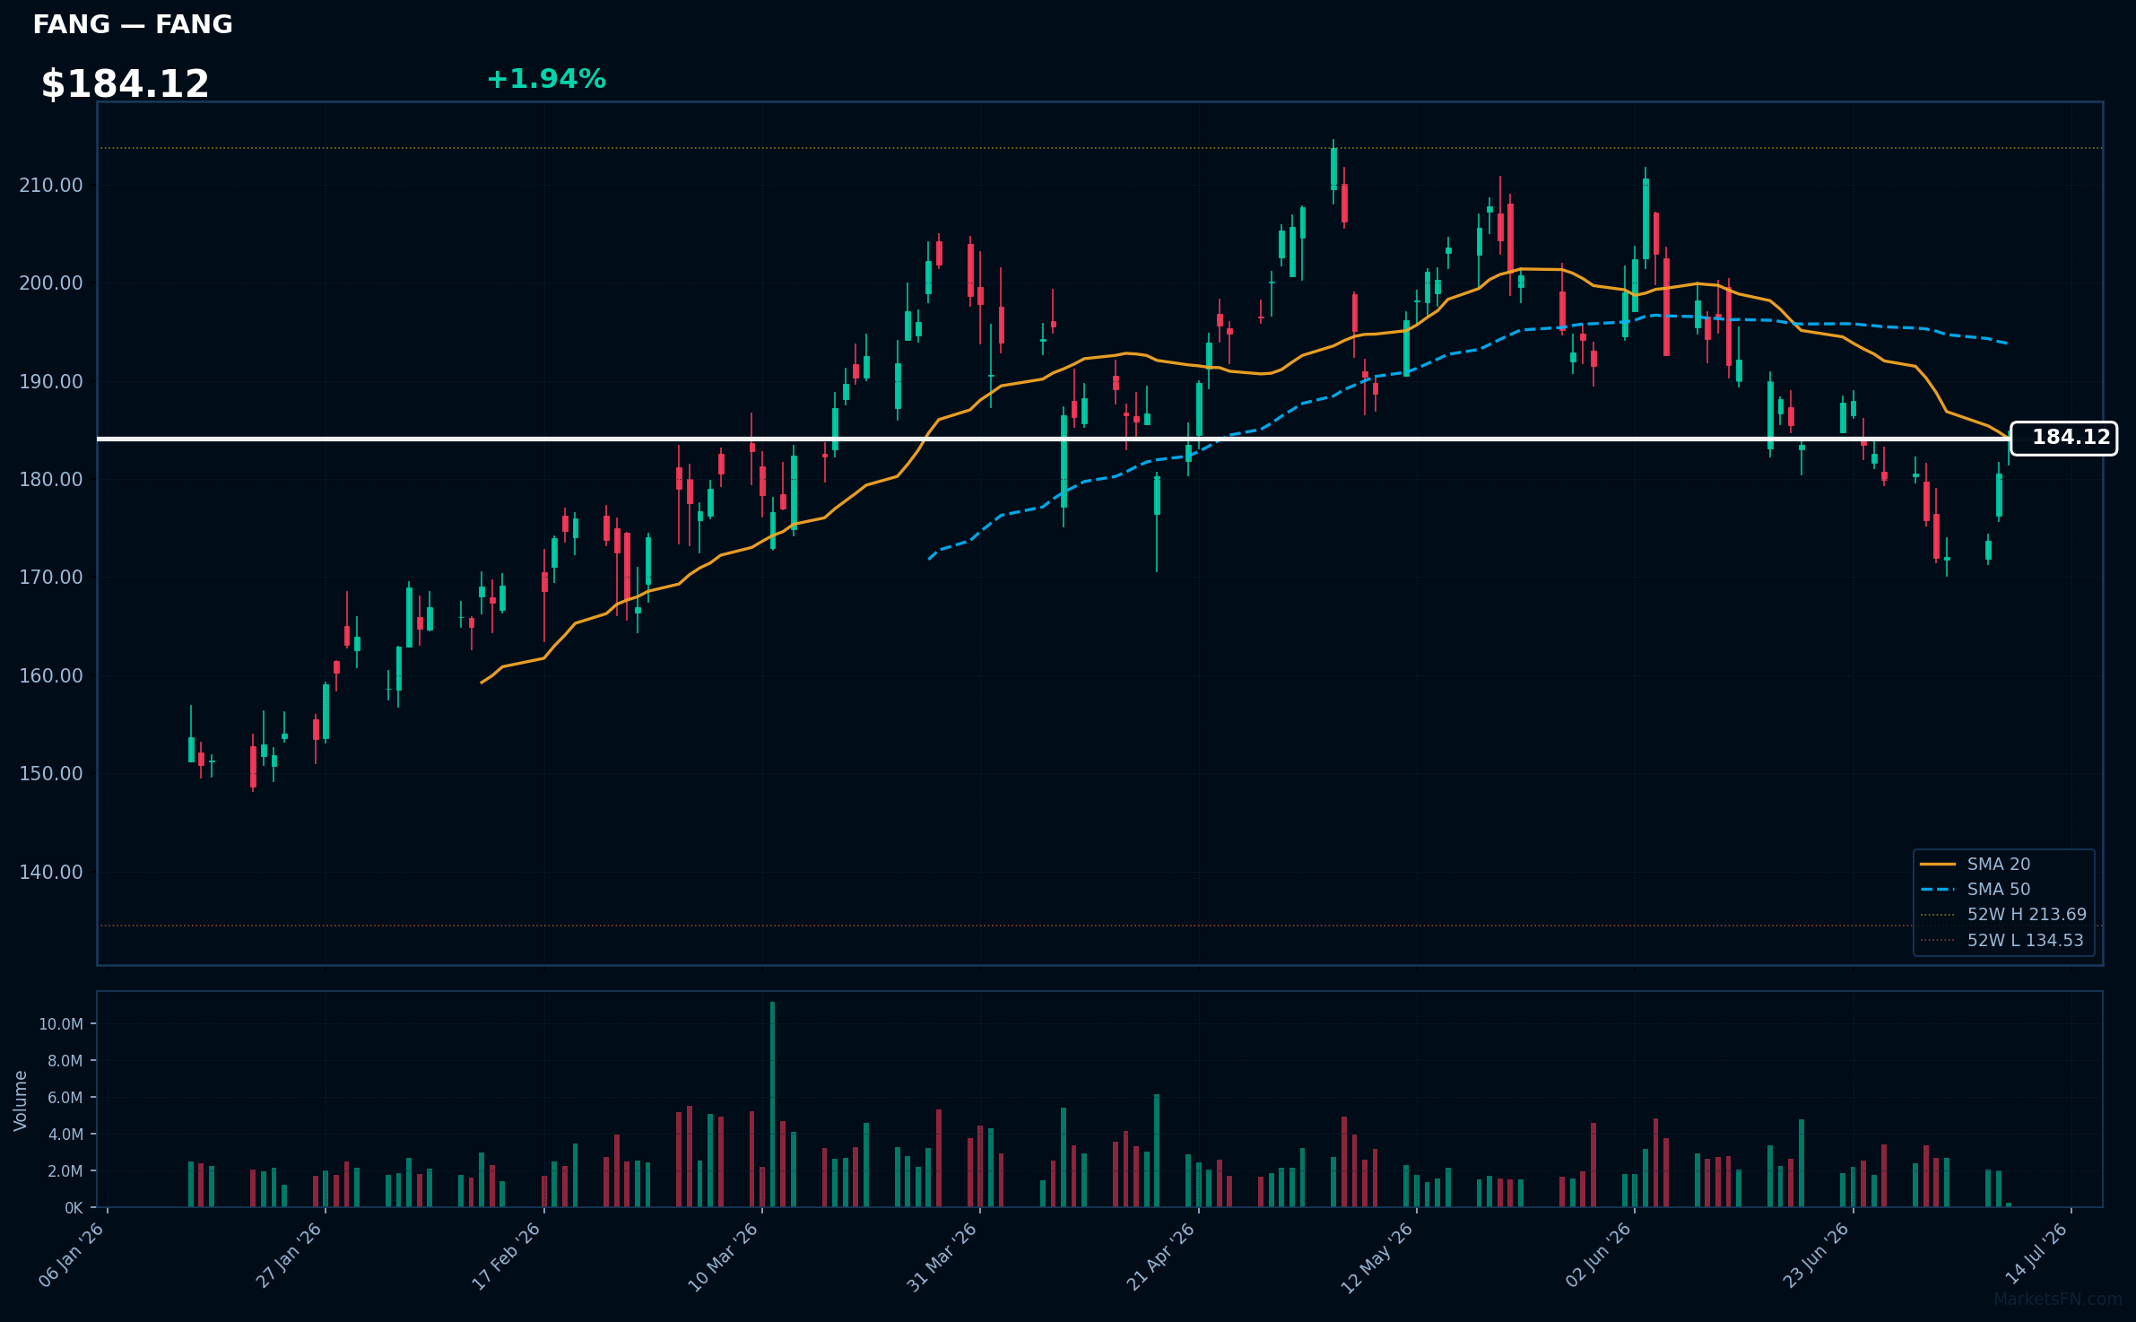Click the 4.0M volume axis label
Image resolution: width=2136 pixels, height=1322 pixels.
[x=65, y=1135]
